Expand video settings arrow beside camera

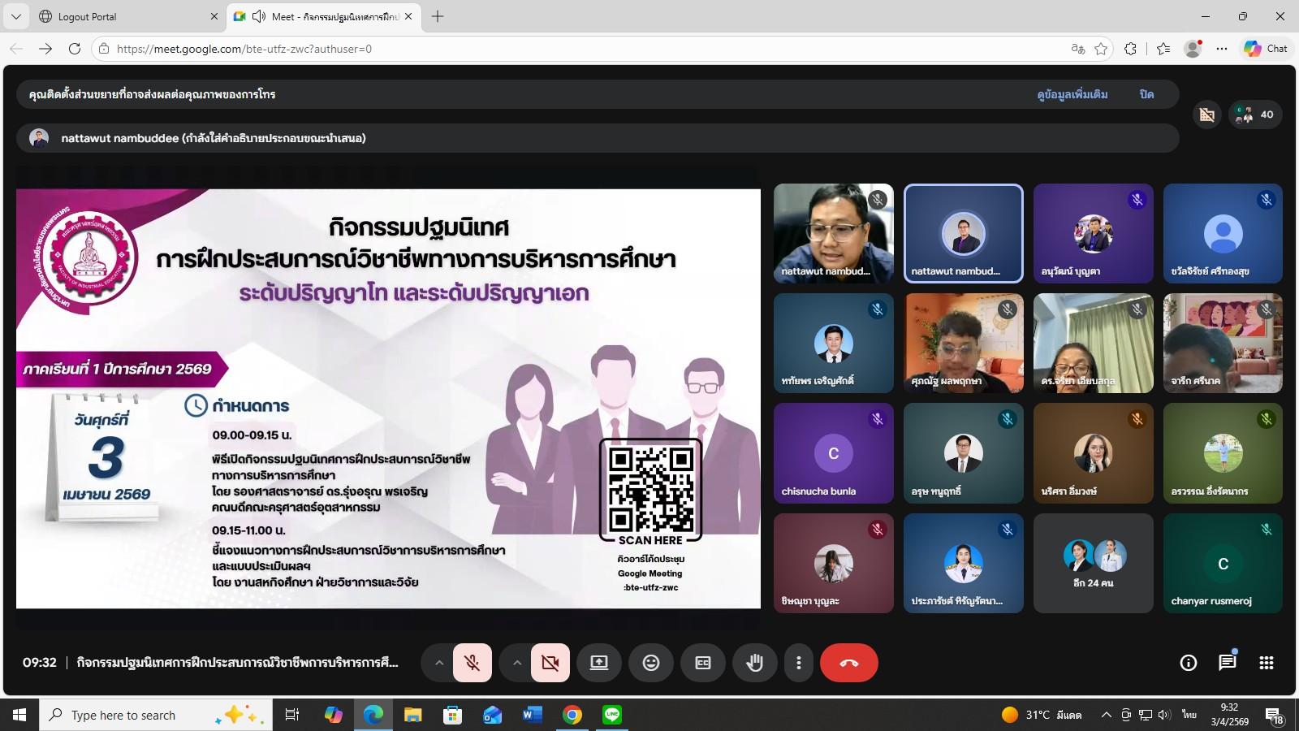click(x=516, y=663)
